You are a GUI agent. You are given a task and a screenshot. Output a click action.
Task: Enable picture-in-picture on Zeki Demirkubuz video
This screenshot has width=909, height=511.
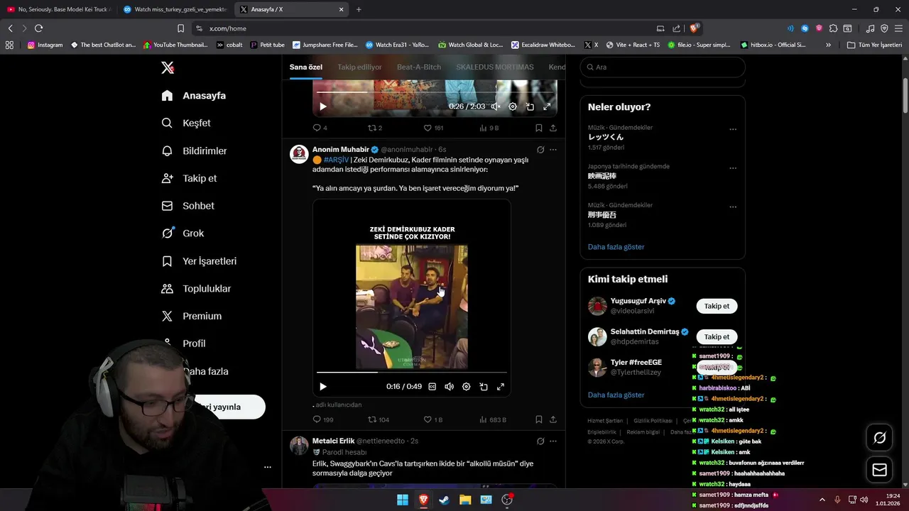(x=484, y=387)
